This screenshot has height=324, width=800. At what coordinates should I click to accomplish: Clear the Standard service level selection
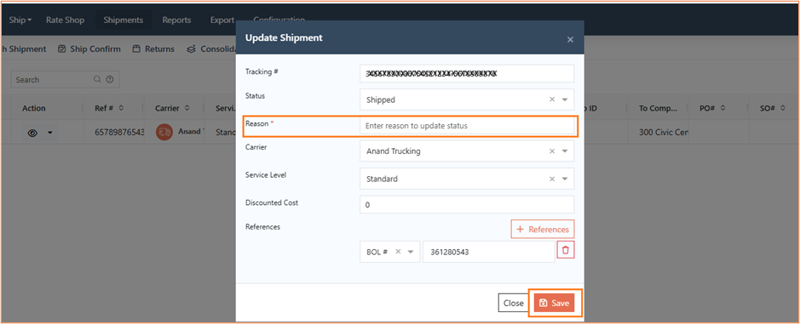point(552,179)
